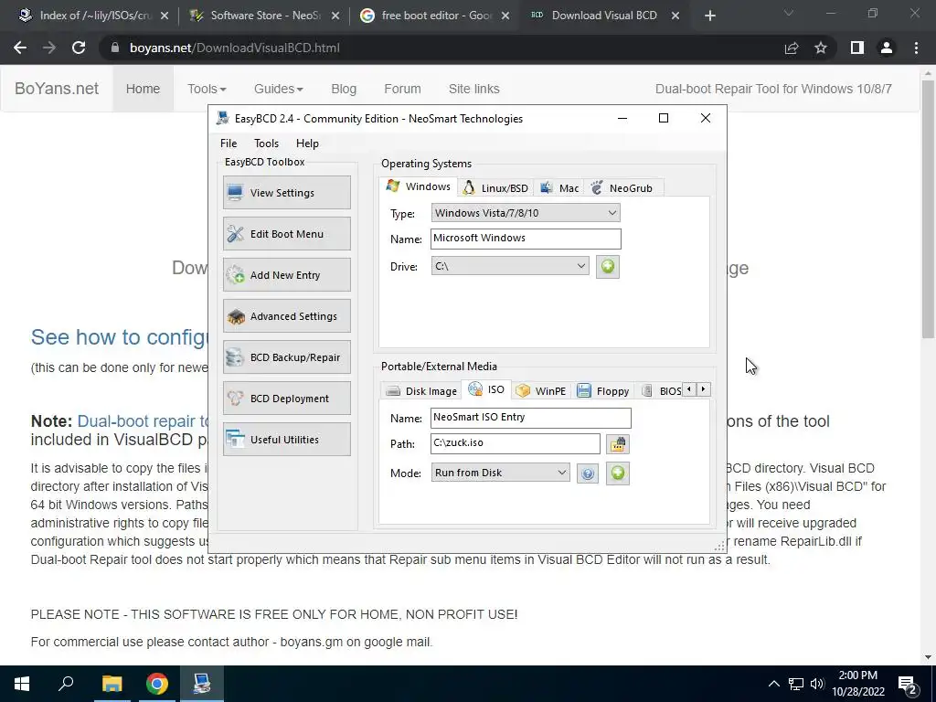This screenshot has height=702, width=936.
Task: Reload the current Chrome page
Action: pos(79,48)
